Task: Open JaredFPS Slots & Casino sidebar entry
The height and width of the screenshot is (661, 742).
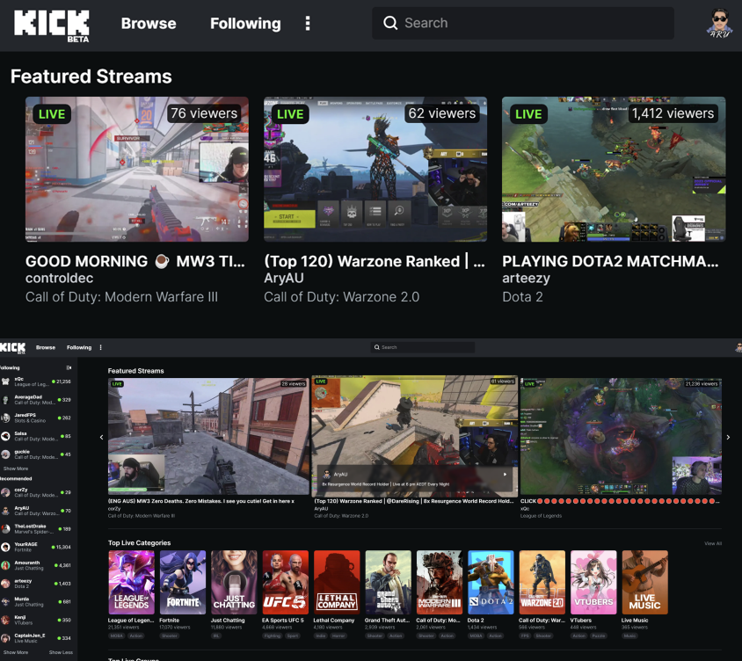Action: [36, 418]
